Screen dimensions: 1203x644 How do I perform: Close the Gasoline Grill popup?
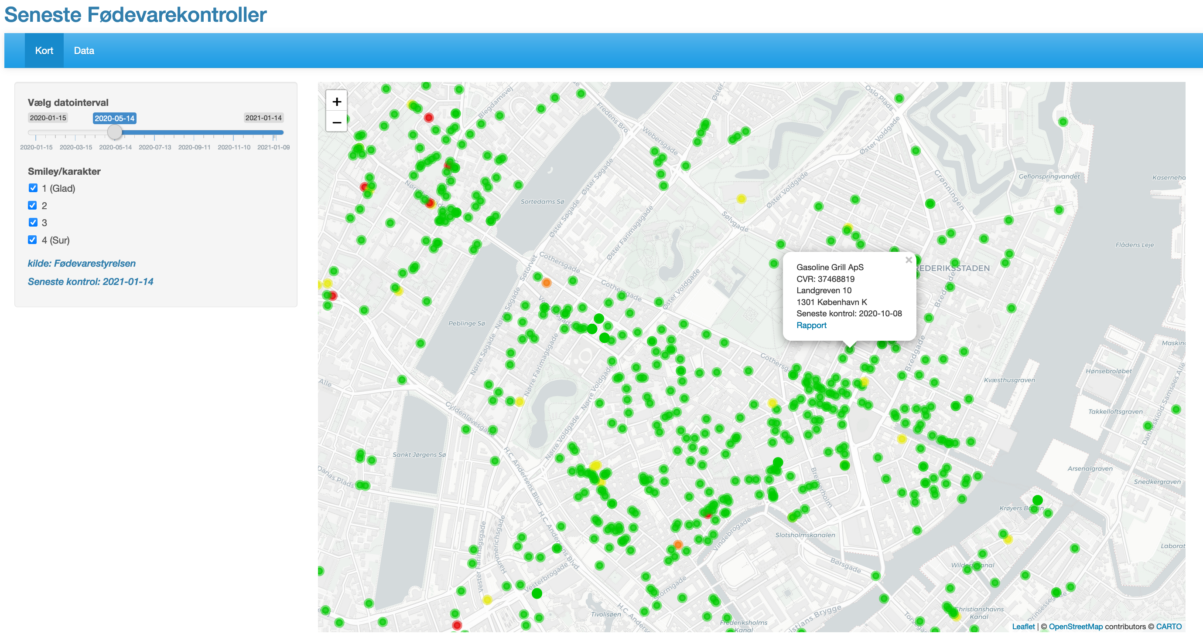click(908, 260)
